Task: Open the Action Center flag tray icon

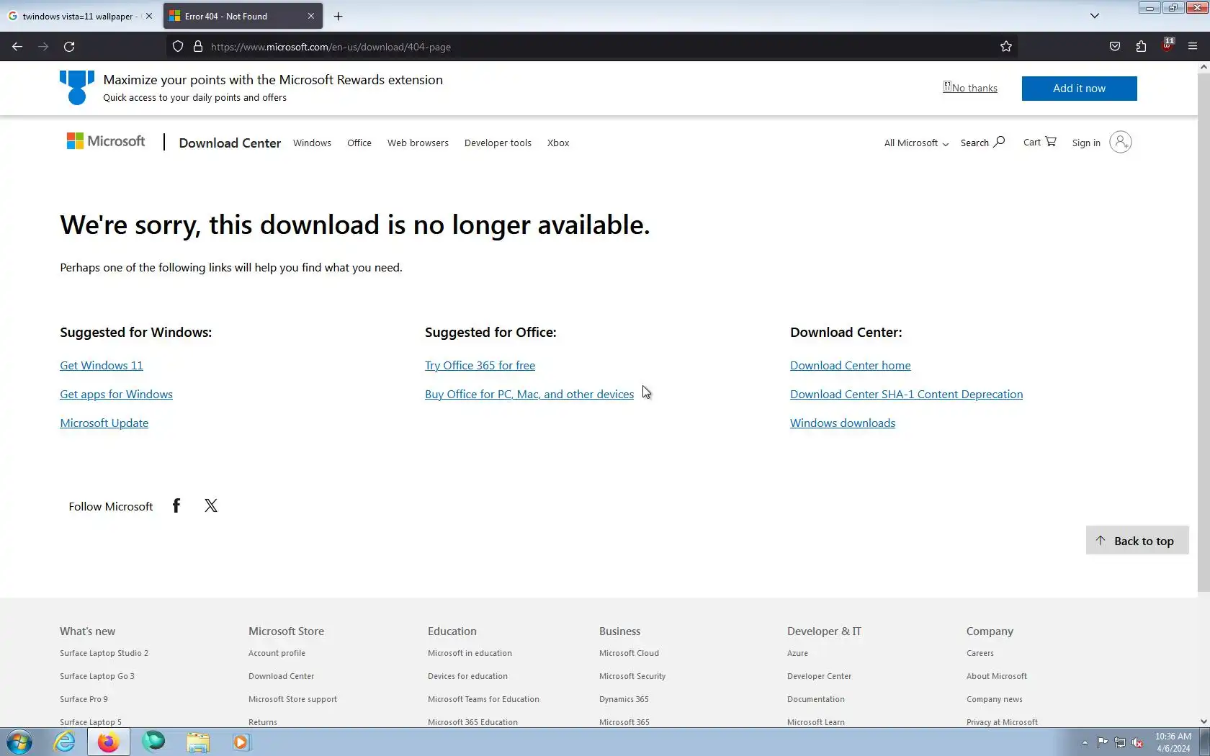Action: 1103,742
